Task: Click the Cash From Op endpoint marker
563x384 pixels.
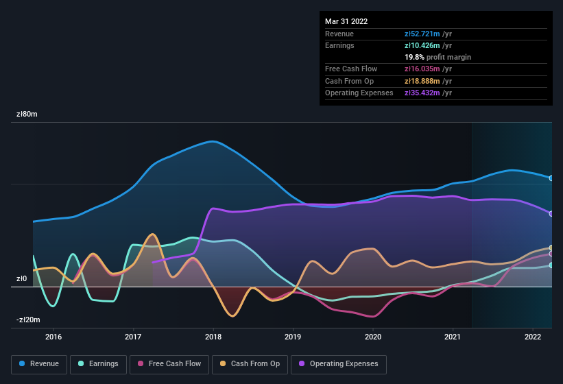Action: tap(551, 248)
